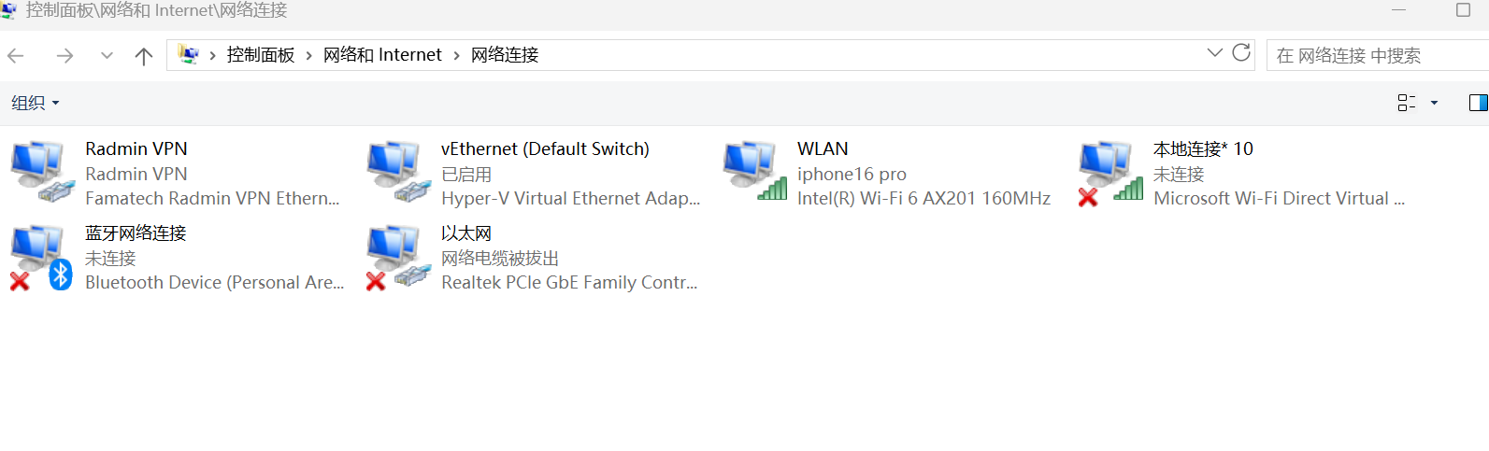Go up one folder level
Screen dimensions: 1489x451
pos(144,56)
